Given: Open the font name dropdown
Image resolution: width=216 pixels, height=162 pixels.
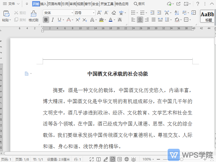Looking at the screenshot, I should tap(72, 13).
